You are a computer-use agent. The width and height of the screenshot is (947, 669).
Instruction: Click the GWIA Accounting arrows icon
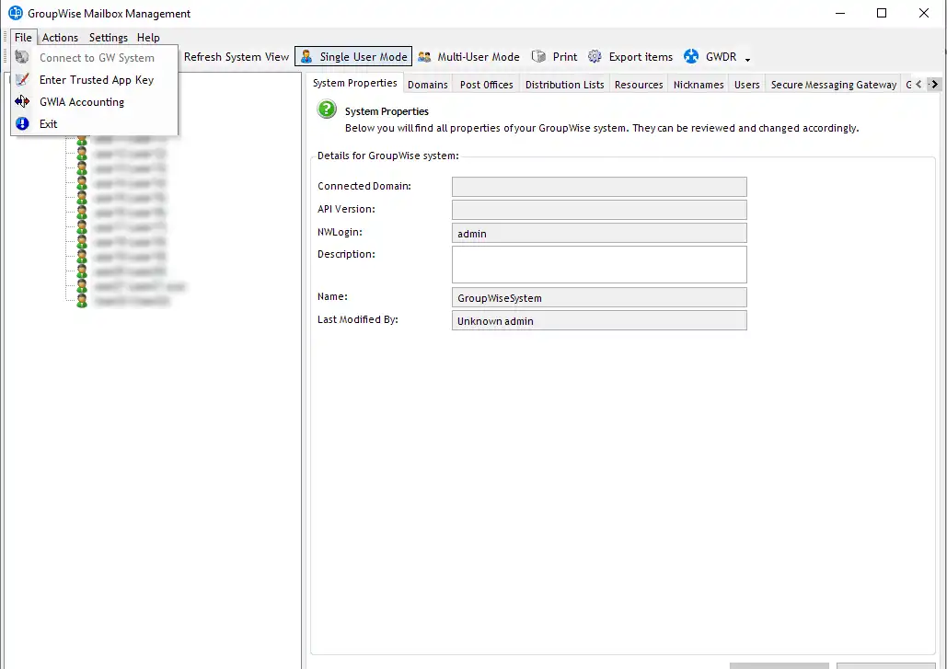point(23,102)
